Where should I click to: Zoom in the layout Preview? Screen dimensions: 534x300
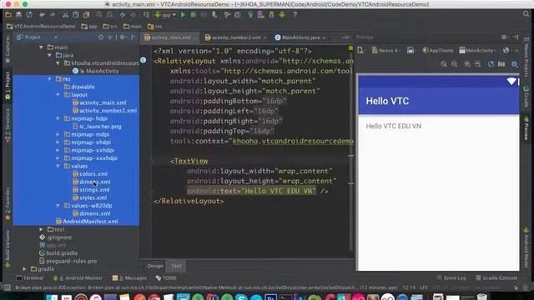[467, 64]
